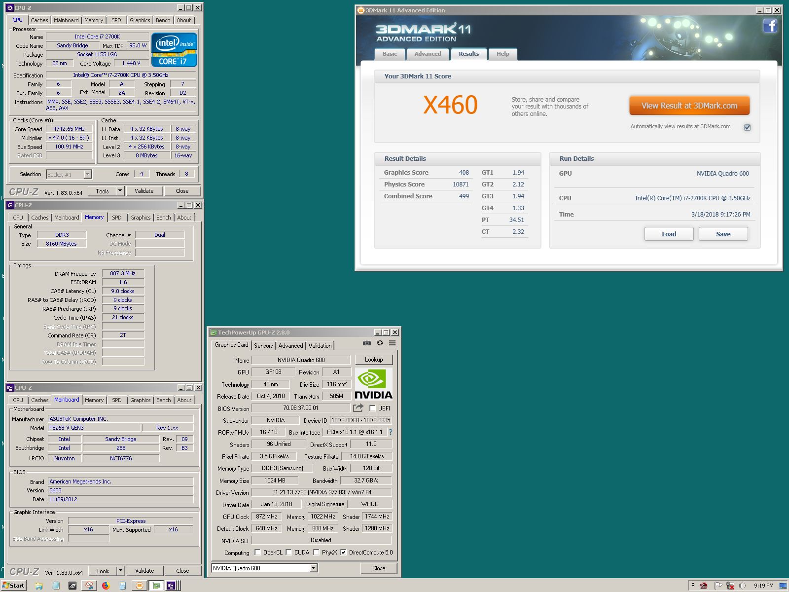The image size is (789, 592).
Task: Open the Sensors tab in GPU-Z
Action: coord(263,346)
